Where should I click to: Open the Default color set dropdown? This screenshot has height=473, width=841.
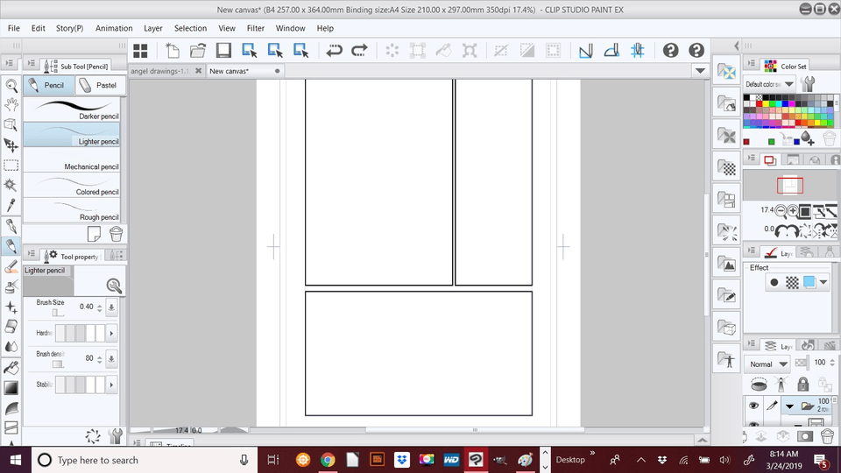point(789,84)
